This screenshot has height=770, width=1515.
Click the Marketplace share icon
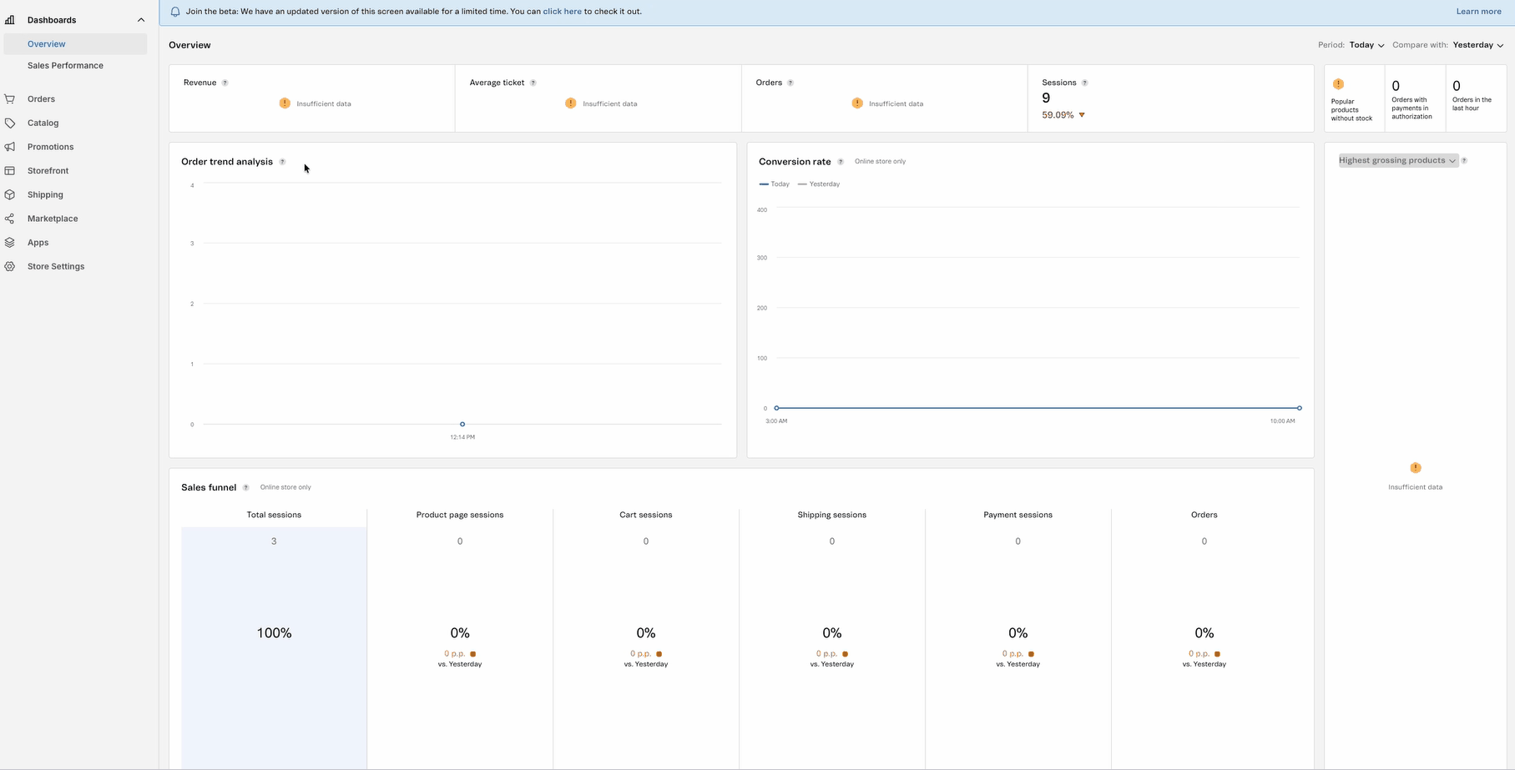coord(10,219)
